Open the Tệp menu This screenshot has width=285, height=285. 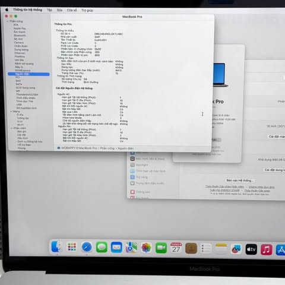49,10
